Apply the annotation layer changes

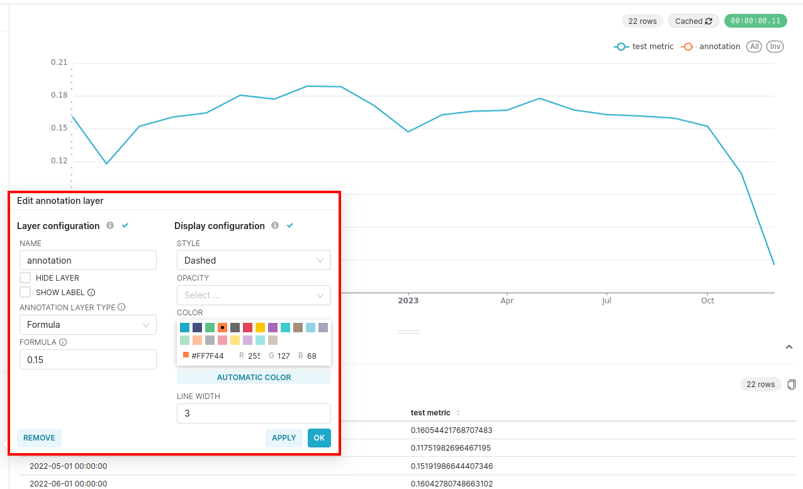(284, 438)
